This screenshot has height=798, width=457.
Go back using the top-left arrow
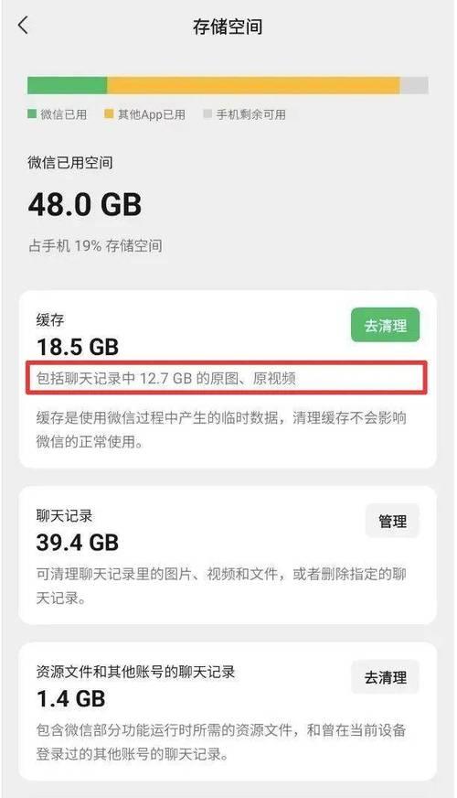(x=24, y=25)
